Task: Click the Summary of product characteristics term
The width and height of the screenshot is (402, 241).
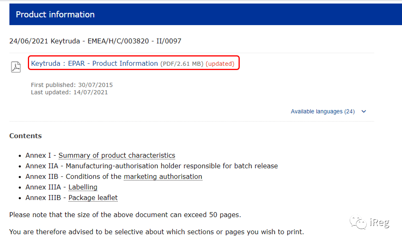Action: (117, 156)
